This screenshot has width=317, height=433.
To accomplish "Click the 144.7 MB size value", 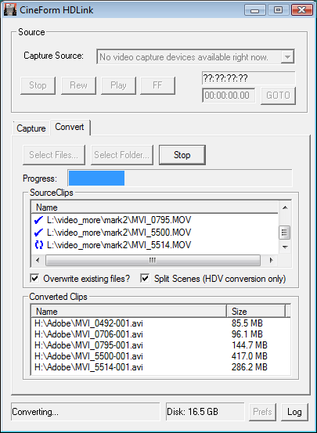I will click(x=250, y=345).
